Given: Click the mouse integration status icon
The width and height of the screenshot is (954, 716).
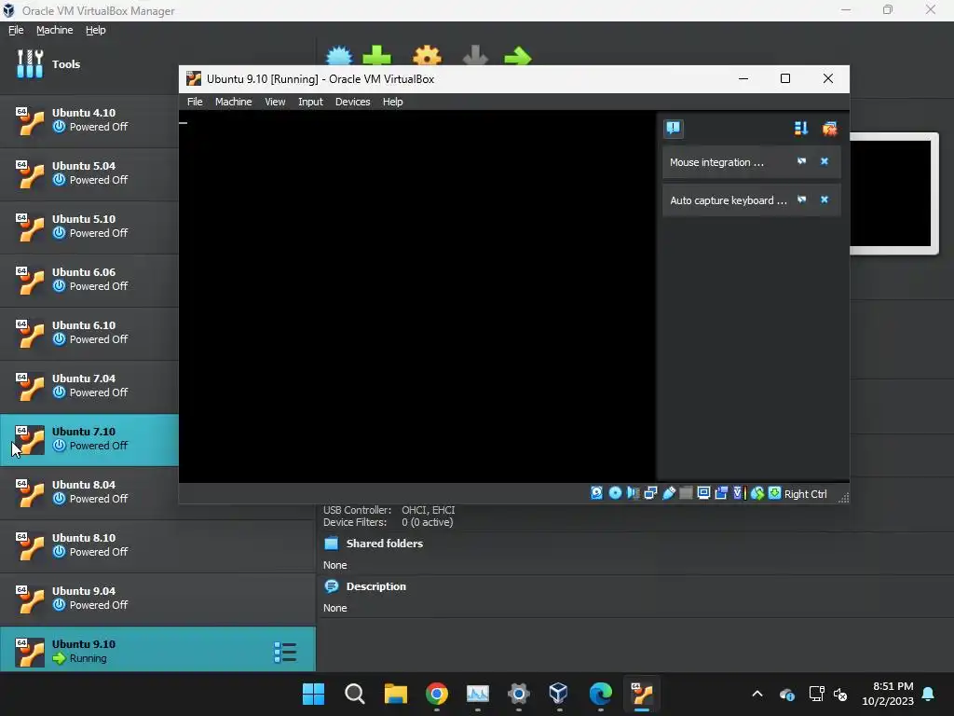Looking at the screenshot, I should click(756, 493).
